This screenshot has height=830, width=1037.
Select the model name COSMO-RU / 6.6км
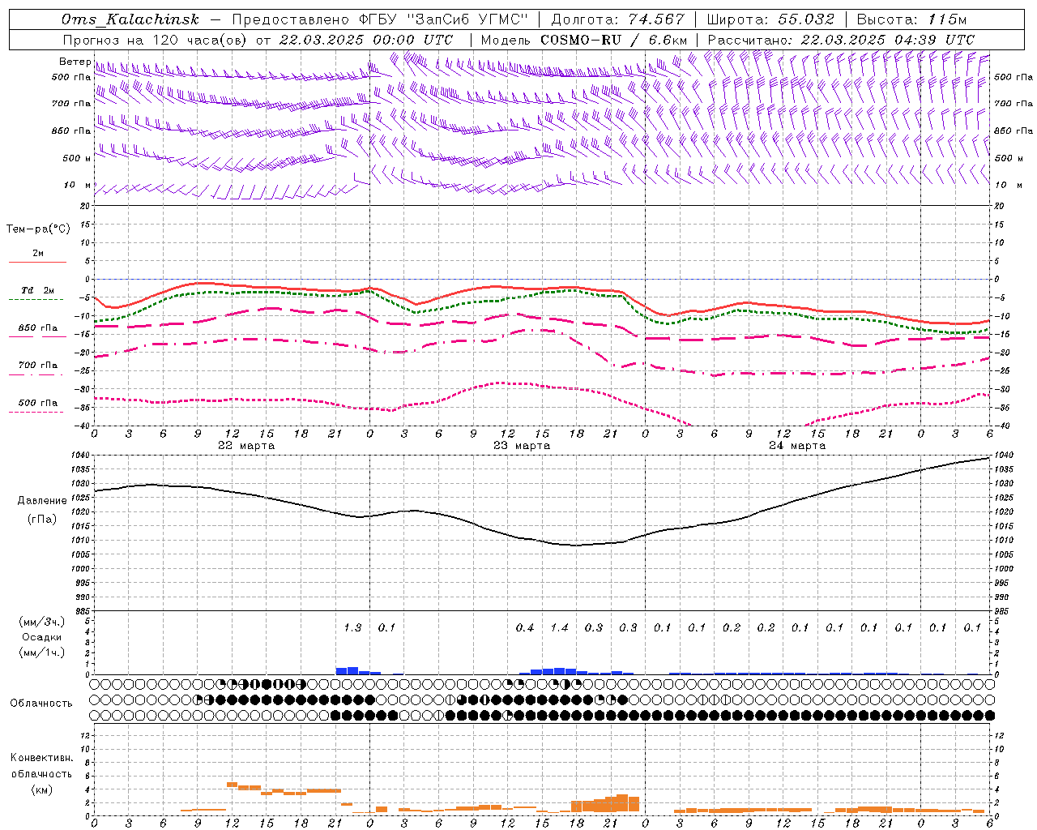[613, 40]
